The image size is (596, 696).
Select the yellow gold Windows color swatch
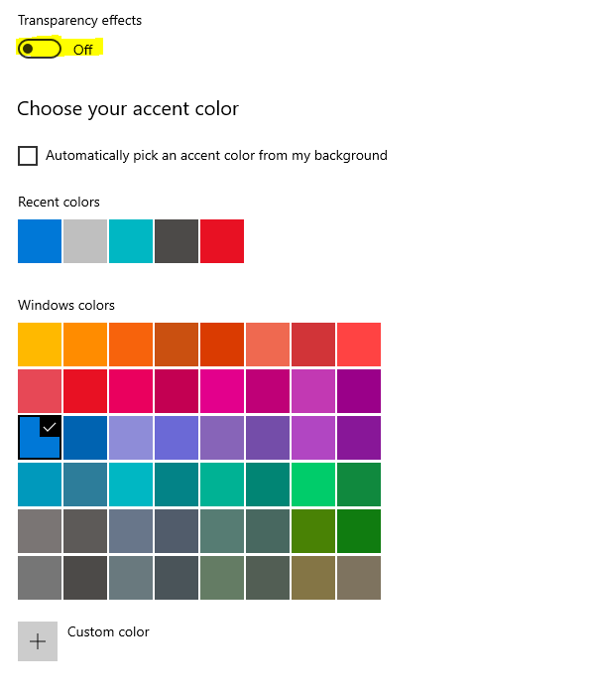[40, 345]
